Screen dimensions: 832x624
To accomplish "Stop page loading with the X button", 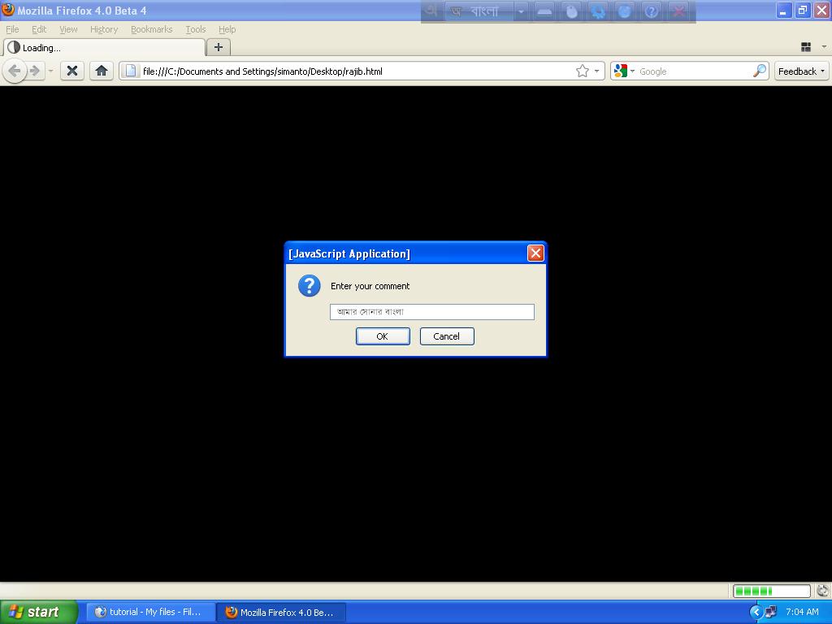I will (x=72, y=71).
